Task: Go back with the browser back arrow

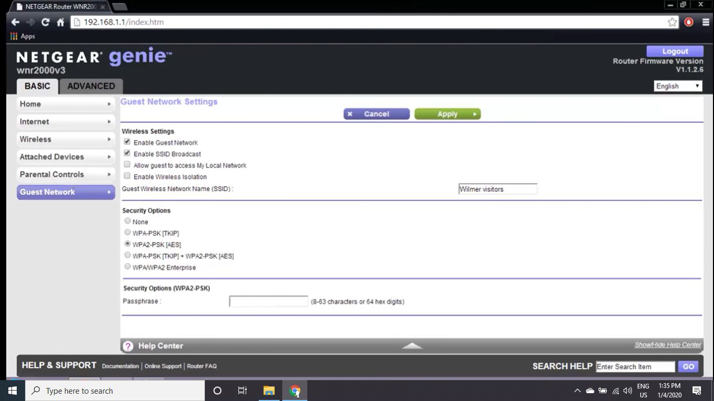Action: click(x=15, y=22)
